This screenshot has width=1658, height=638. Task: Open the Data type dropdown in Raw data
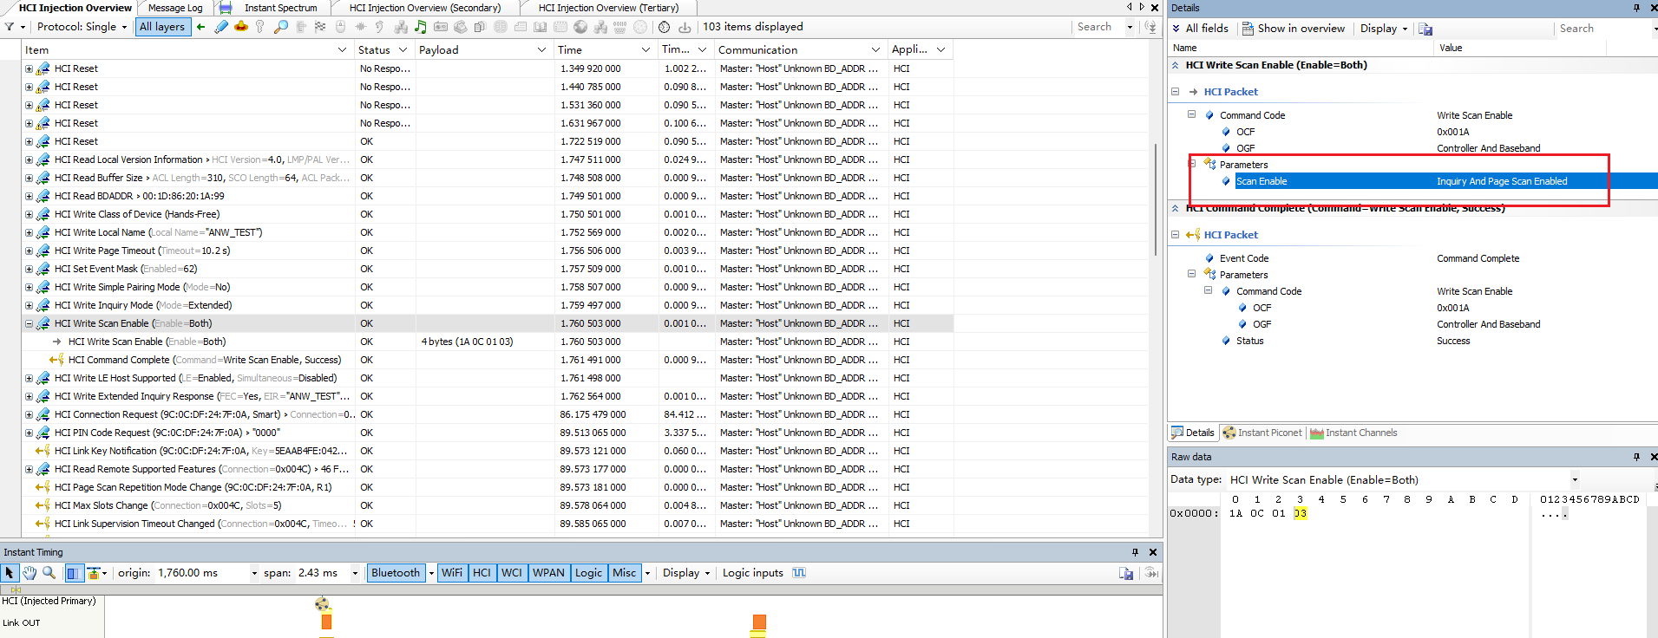click(x=1575, y=479)
